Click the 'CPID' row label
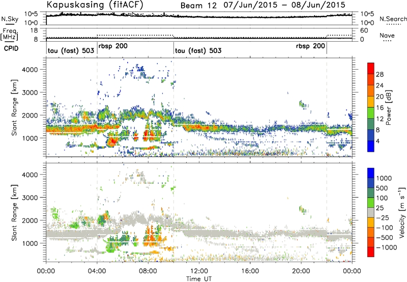The image size is (407, 282). pos(11,48)
